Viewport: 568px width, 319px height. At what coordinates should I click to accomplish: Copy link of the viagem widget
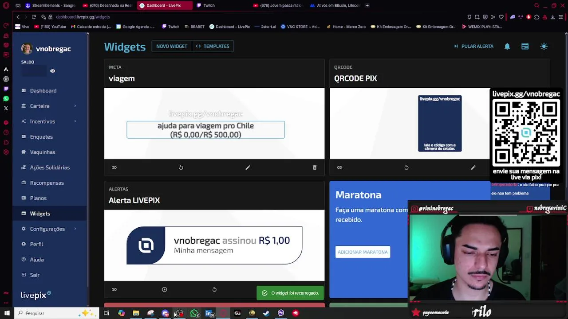pos(114,167)
